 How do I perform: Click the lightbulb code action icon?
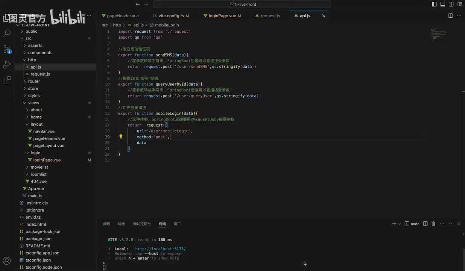(121, 137)
